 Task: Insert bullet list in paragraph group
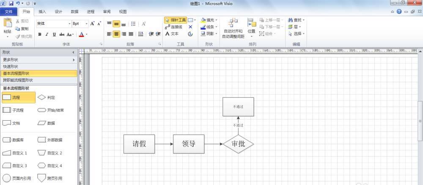coord(133,24)
